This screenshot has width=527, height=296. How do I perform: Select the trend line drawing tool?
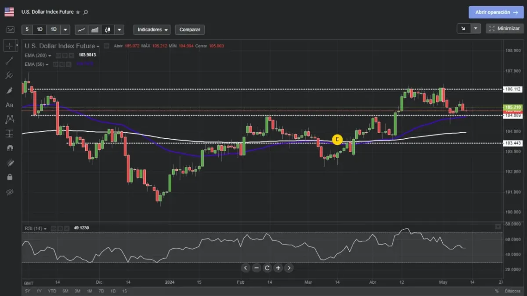coord(10,61)
